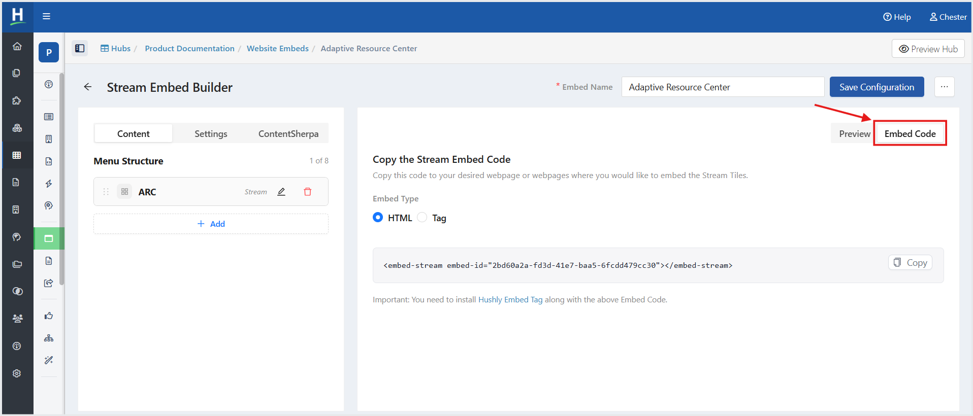Open the overlapping circles icon in dark sidebar
973x416 pixels.
[x=17, y=291]
